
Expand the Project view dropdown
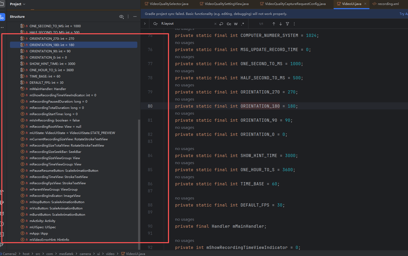[x=18, y=4]
